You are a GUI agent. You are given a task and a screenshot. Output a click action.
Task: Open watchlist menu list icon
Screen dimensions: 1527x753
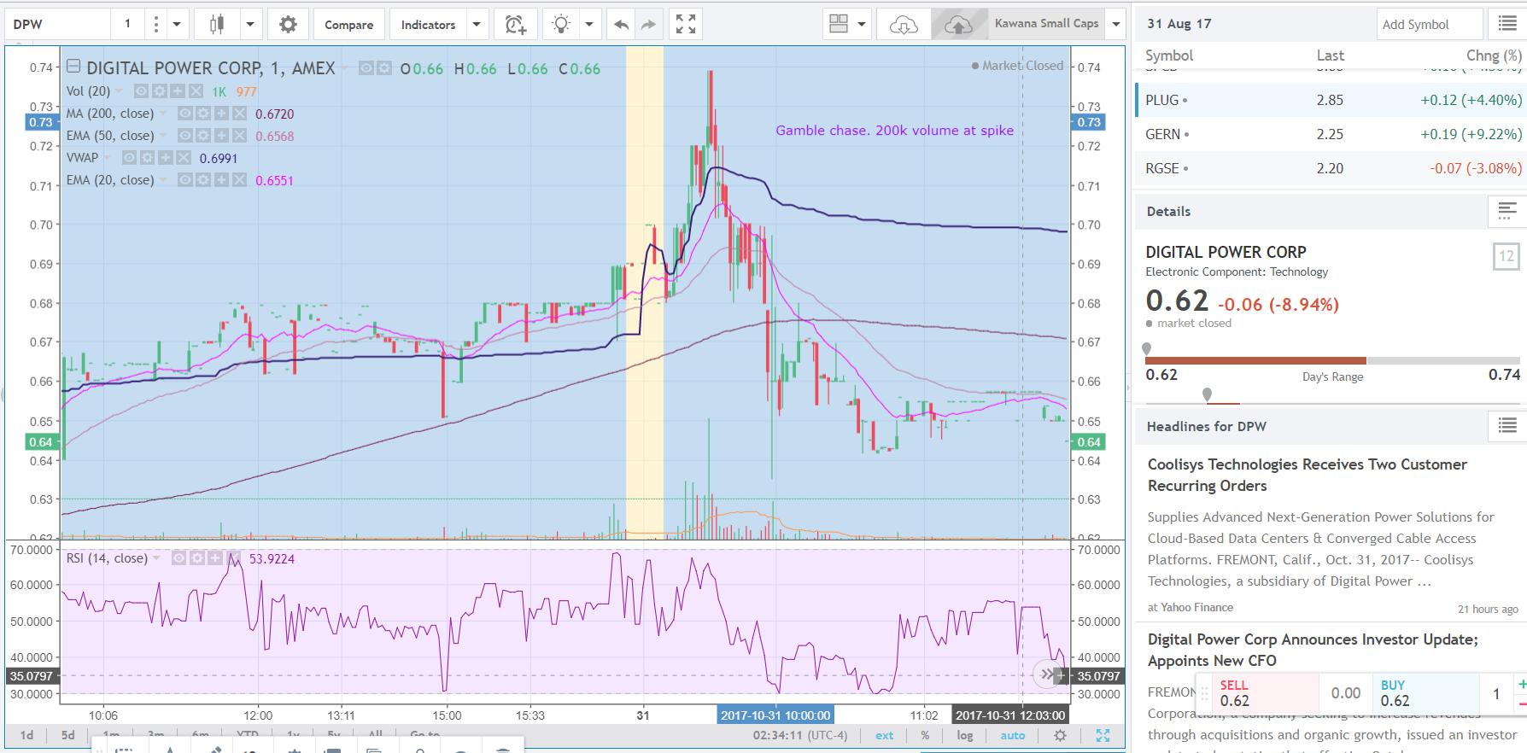coord(1507,24)
